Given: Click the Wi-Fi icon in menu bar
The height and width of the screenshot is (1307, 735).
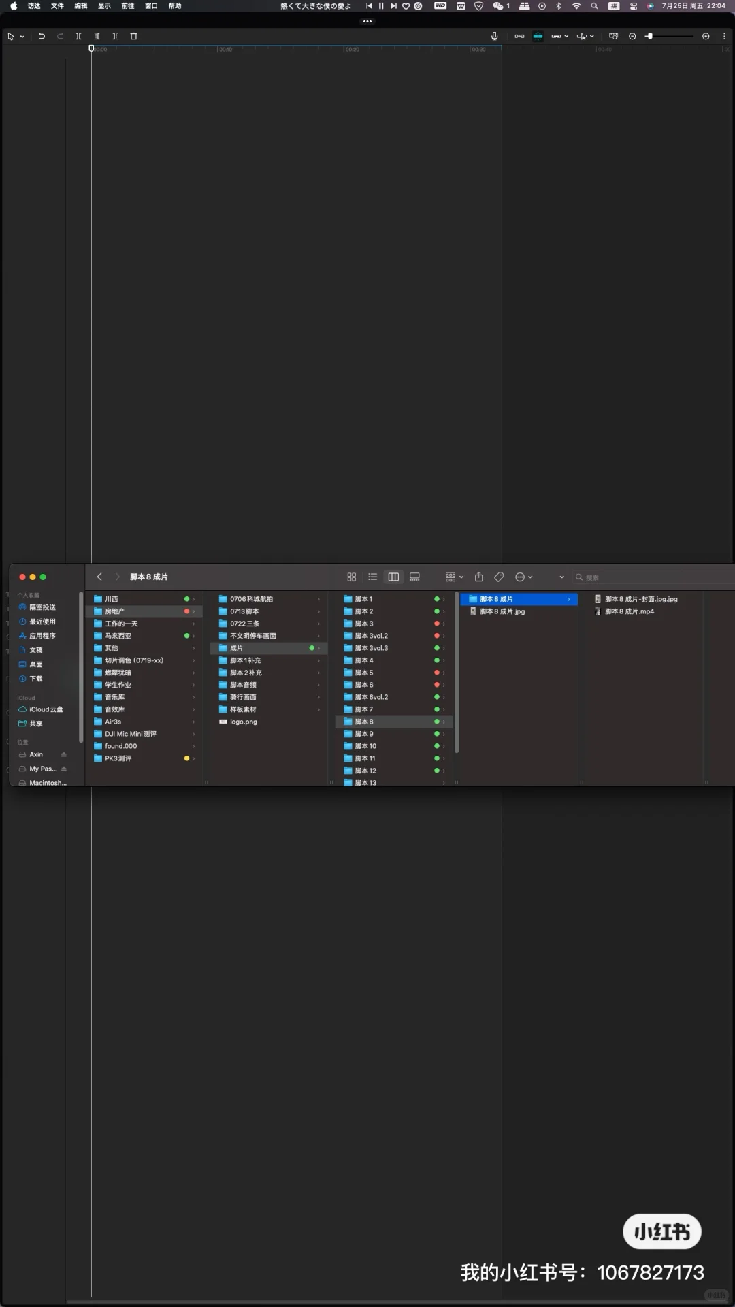Looking at the screenshot, I should coord(576,5).
